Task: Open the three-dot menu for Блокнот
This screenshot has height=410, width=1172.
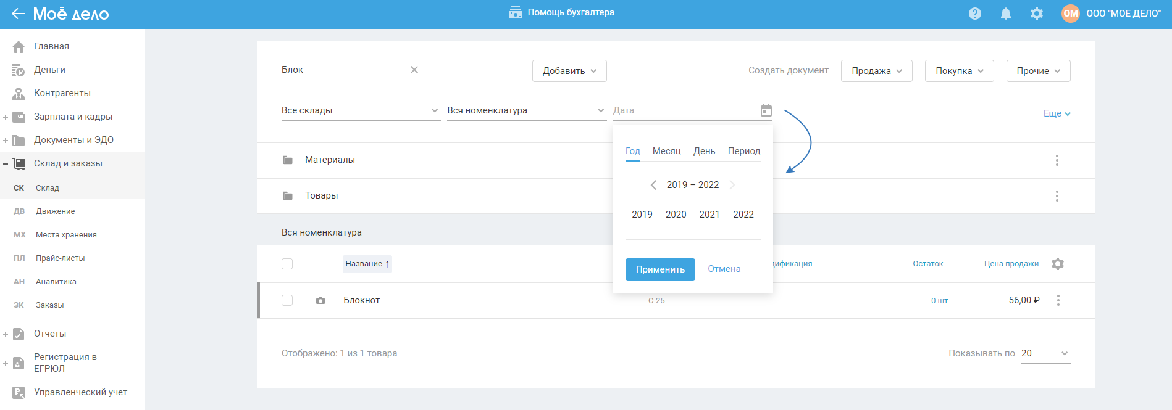Action: (x=1058, y=300)
